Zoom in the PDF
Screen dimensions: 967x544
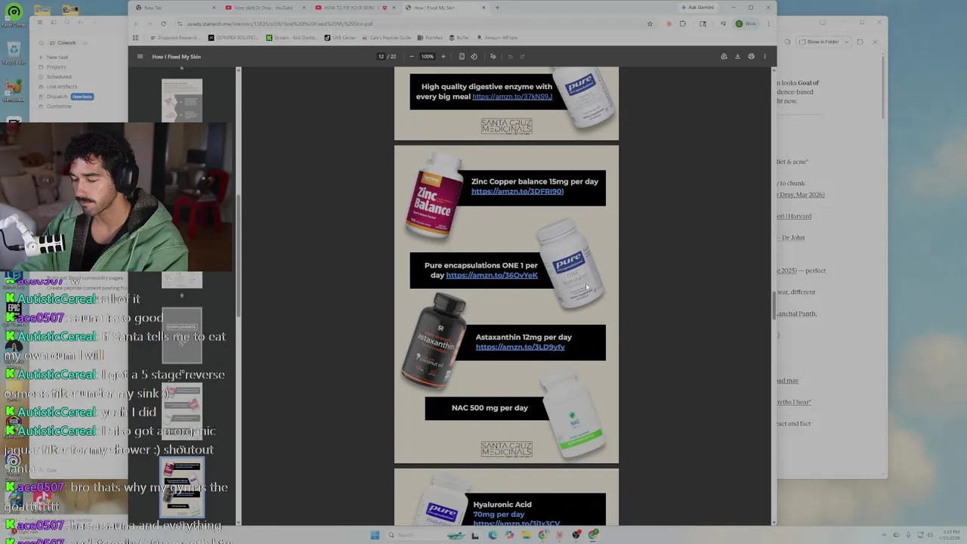pyautogui.click(x=443, y=57)
